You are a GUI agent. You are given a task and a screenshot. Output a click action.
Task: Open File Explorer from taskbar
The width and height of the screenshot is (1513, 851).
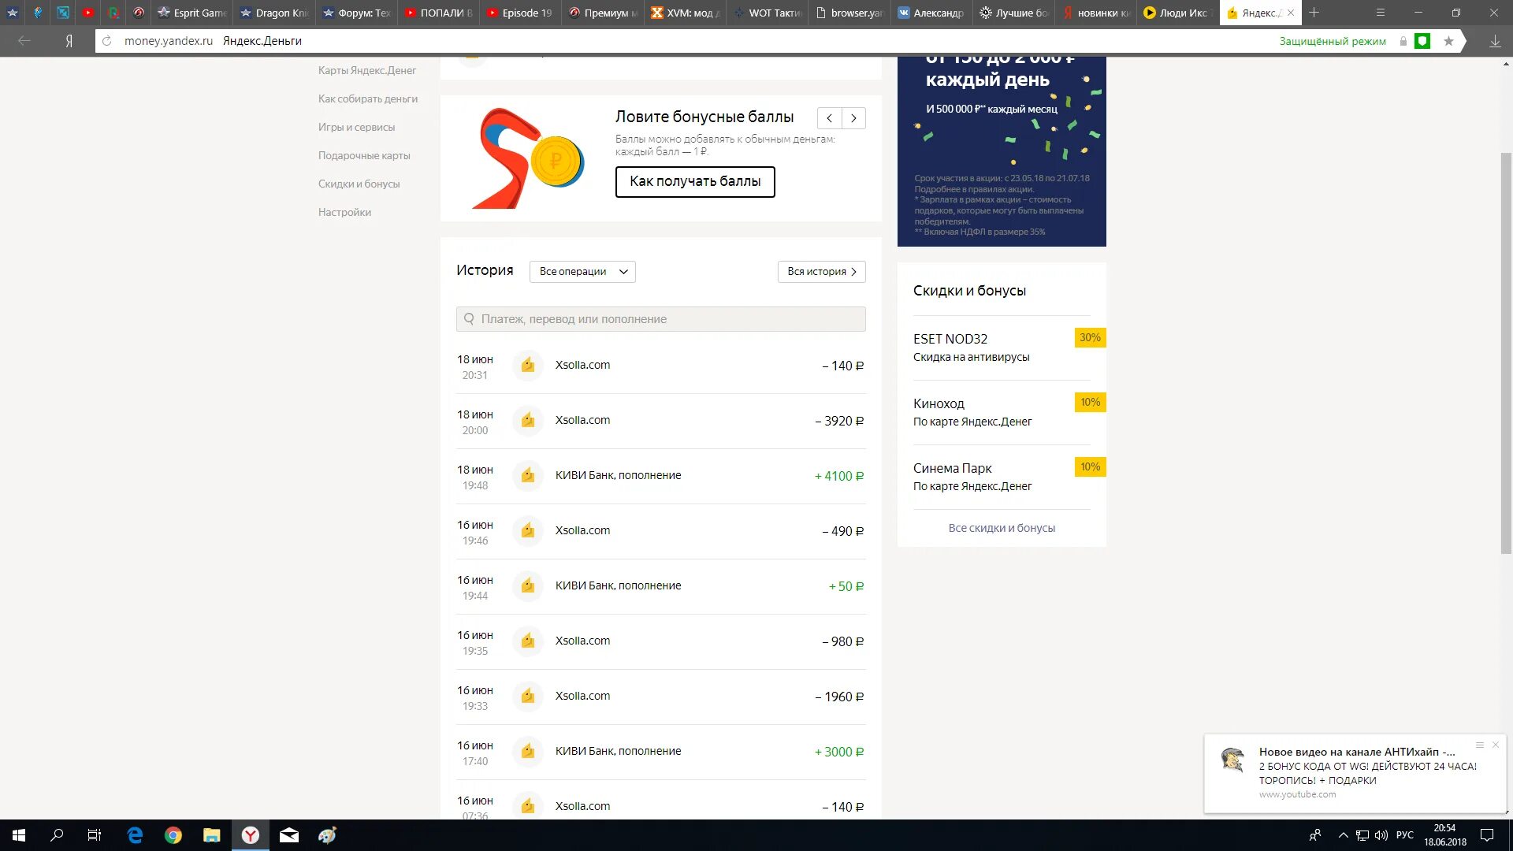click(x=212, y=835)
